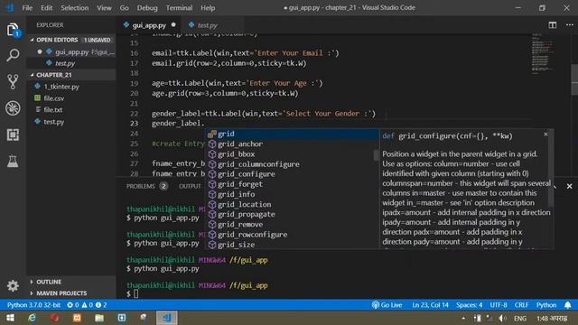Viewport: 578px width, 325px height.
Task: Change line ending via CRLF
Action: (x=522, y=305)
